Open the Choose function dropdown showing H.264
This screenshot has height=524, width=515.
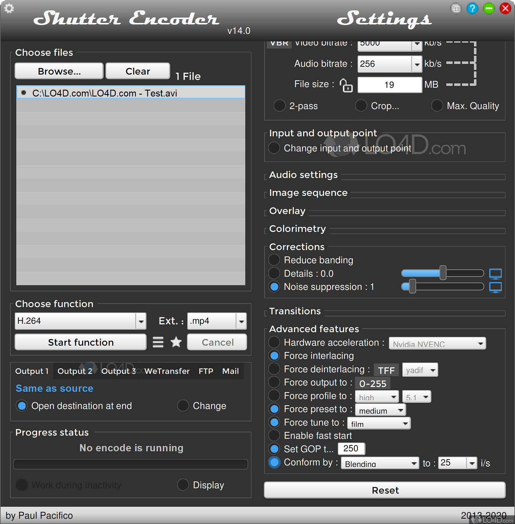[81, 321]
